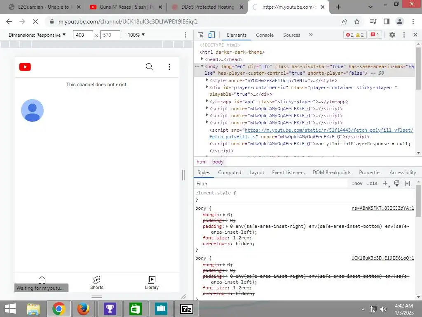This screenshot has height=317, width=422.
Task: Open the DOM Breakpoints tab
Action: [332, 173]
